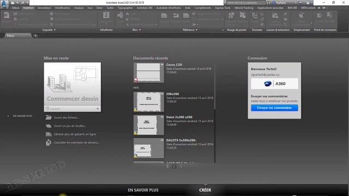
Task: Switch to the Insertion ribbon tab
Action: coord(28,8)
